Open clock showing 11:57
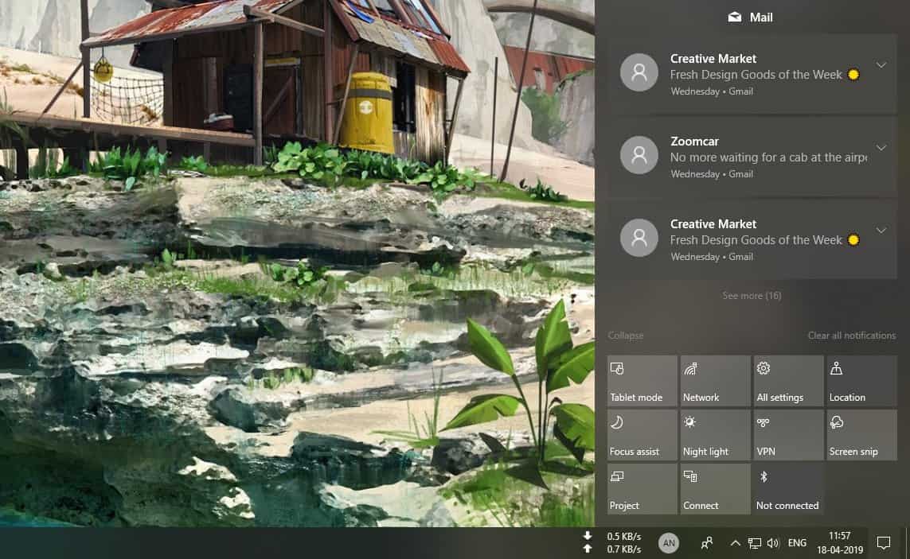 [840, 543]
